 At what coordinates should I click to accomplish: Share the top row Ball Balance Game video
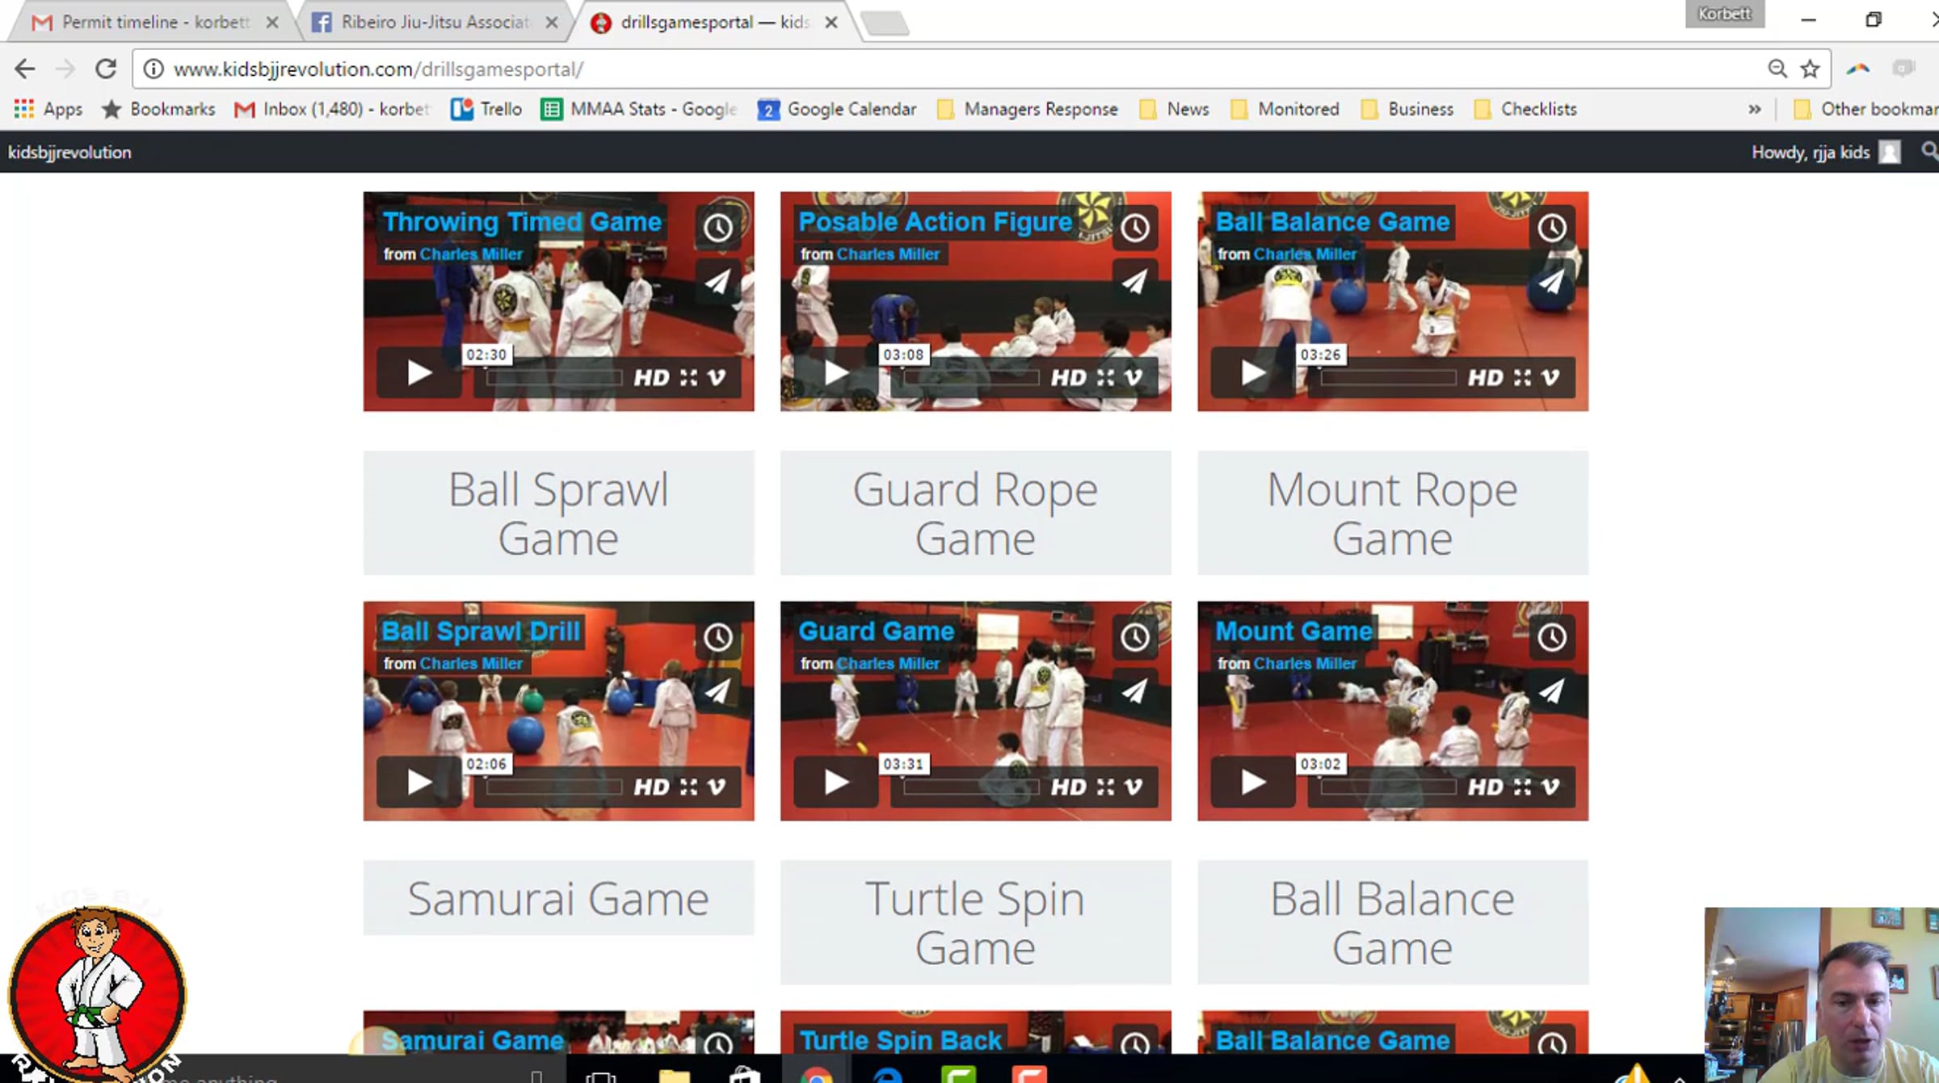pos(1551,282)
